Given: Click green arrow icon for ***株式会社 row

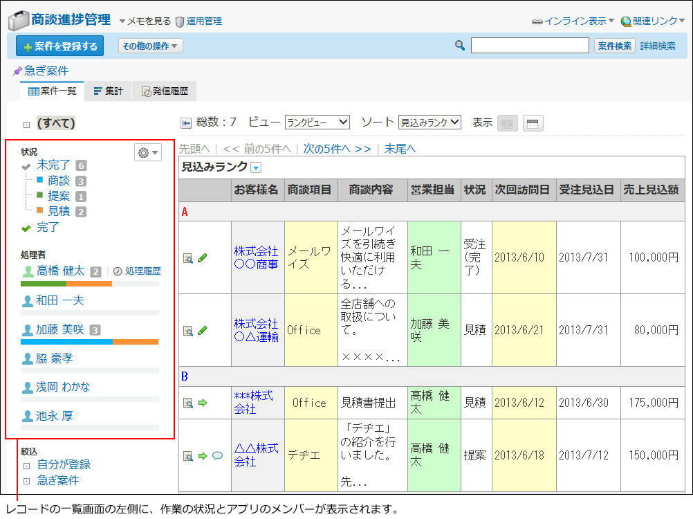Looking at the screenshot, I should tap(203, 403).
